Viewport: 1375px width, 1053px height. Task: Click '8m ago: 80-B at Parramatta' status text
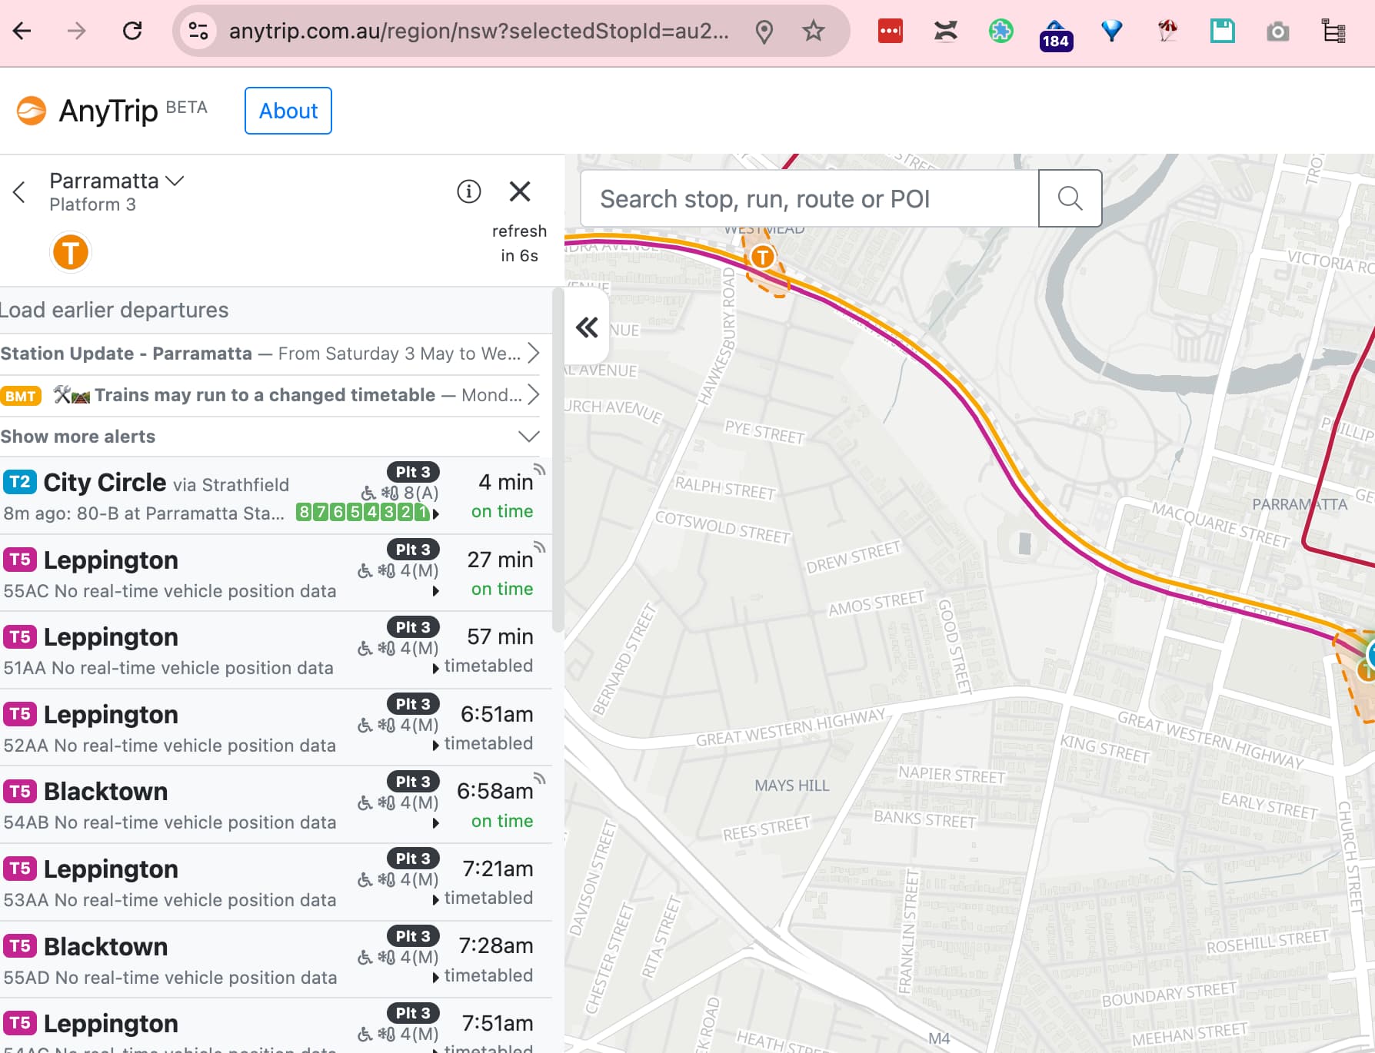tap(144, 513)
